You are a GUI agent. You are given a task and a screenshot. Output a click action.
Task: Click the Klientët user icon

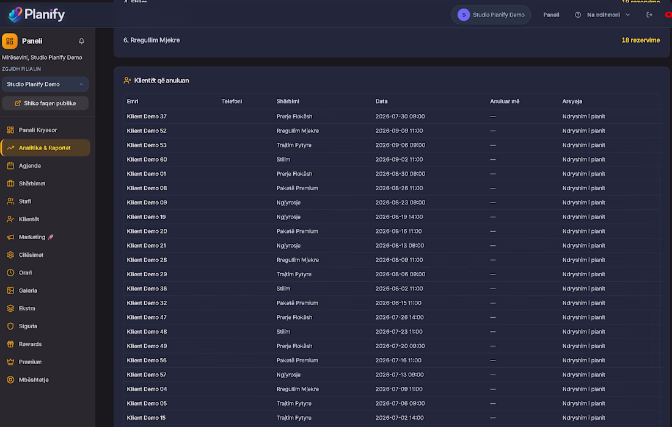tap(11, 220)
